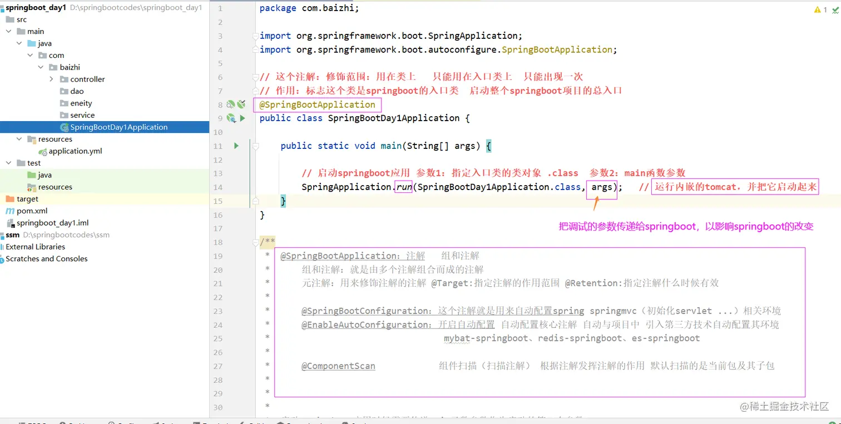Screen dimensions: 841x424
Task: Click the first Spring bean gutter icon on line 8
Action: (x=230, y=104)
